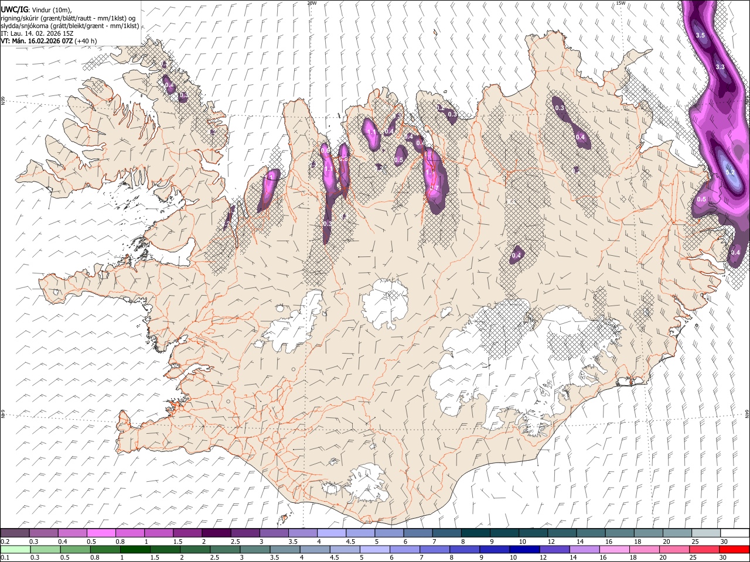Image resolution: width=750 pixels, height=562 pixels.
Task: Pick the darkest purple snow swatch between 2 and 2.5
Action: 216,533
